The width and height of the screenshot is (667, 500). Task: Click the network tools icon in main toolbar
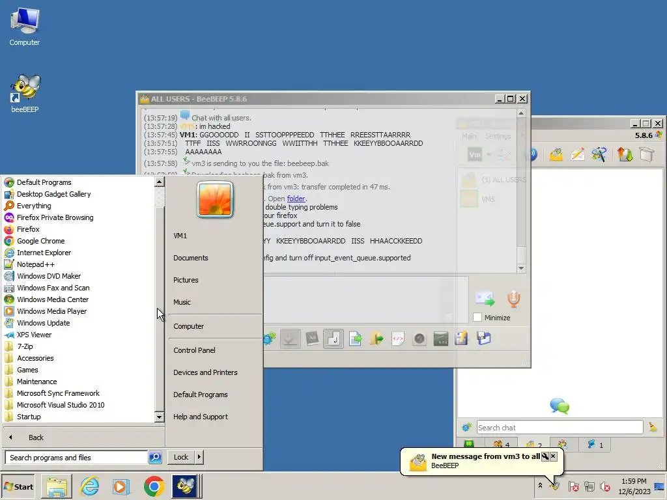click(x=599, y=154)
